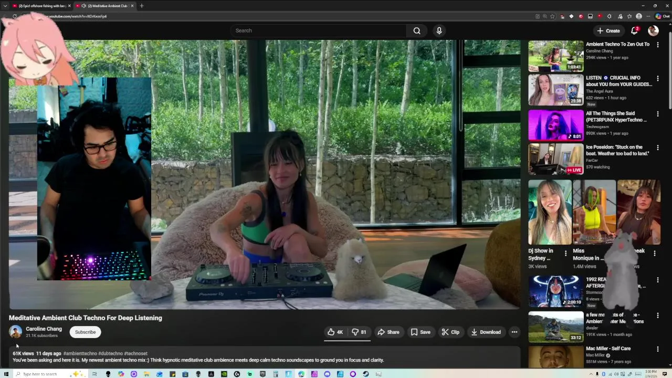Open browser profile avatar in toolbar
Viewport: 672px width, 378px height.
639,16
